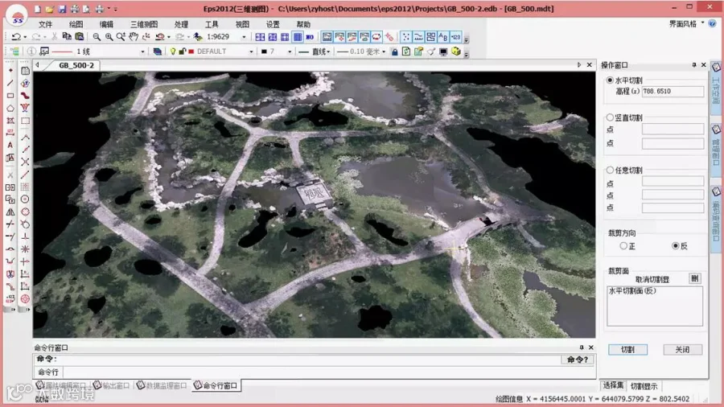Click the 关闭 button

point(682,350)
